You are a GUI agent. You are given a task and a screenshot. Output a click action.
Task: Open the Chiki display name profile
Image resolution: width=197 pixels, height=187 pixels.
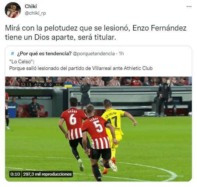(x=31, y=6)
